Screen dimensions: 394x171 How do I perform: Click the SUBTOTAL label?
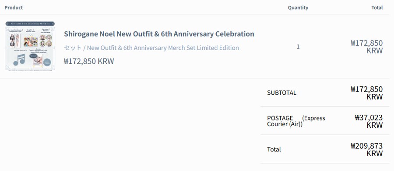click(x=281, y=92)
